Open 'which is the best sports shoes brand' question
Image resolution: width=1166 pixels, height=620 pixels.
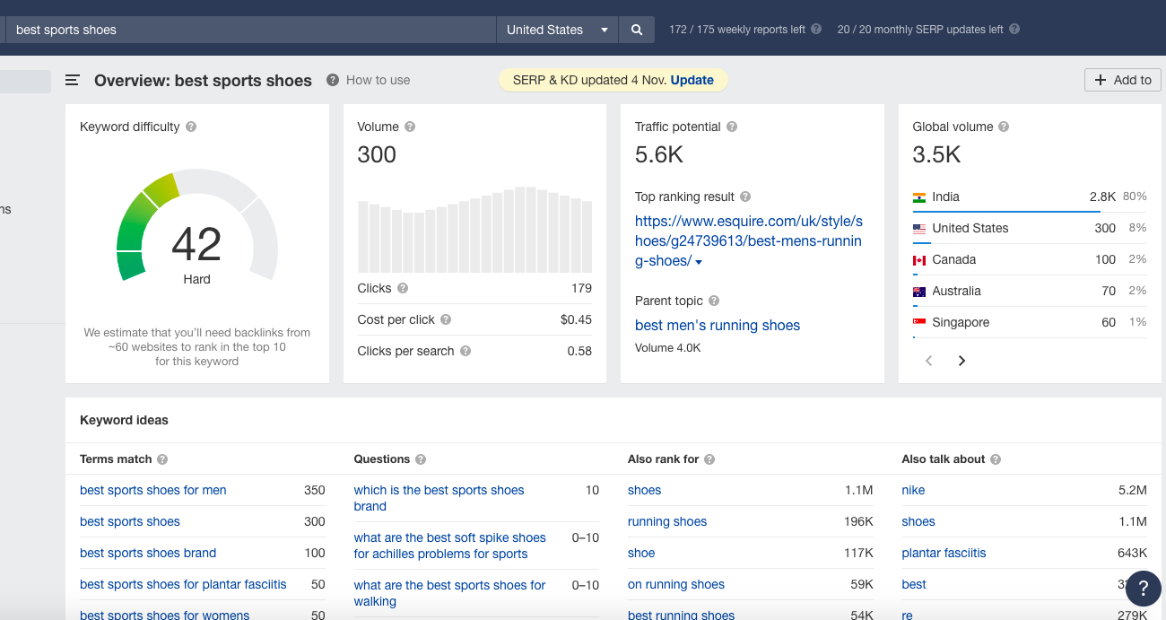coord(439,498)
